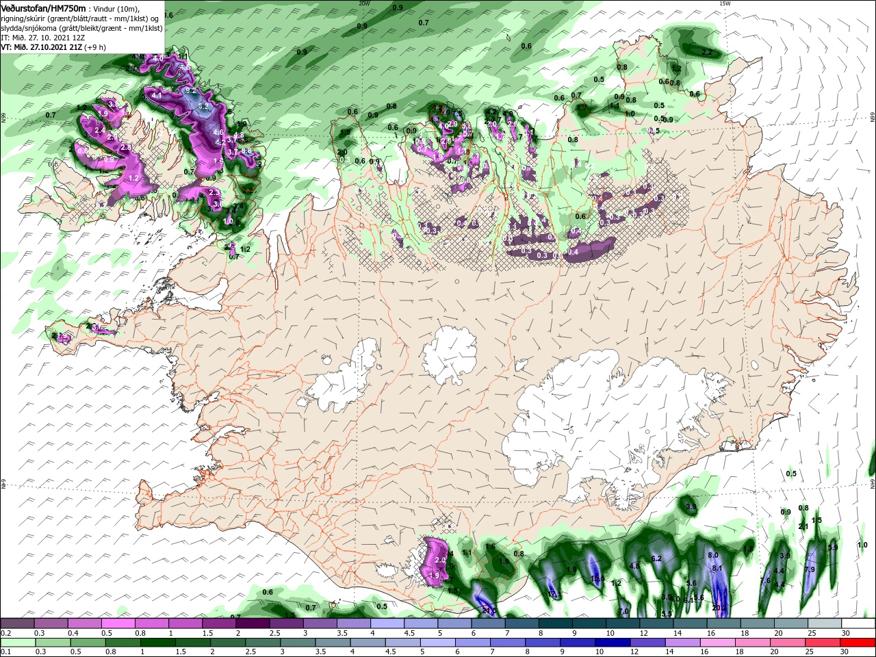Click the '25' label in the snow legend row
The height and width of the screenshot is (657, 876).
click(x=812, y=633)
